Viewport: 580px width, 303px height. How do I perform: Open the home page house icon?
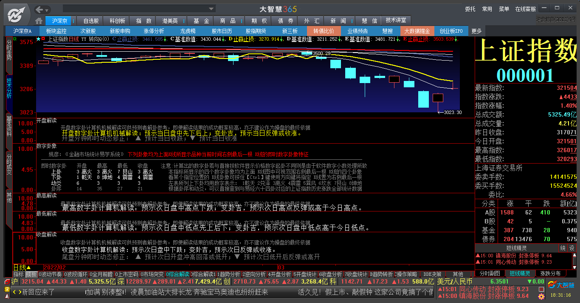(39, 21)
